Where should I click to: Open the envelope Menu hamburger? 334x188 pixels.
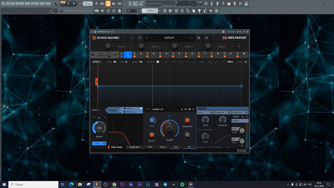(x=245, y=62)
